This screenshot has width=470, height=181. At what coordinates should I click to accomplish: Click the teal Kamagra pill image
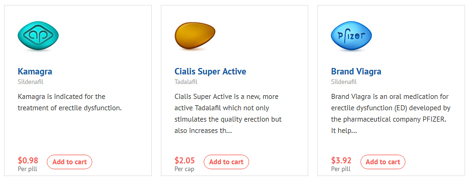tap(38, 35)
